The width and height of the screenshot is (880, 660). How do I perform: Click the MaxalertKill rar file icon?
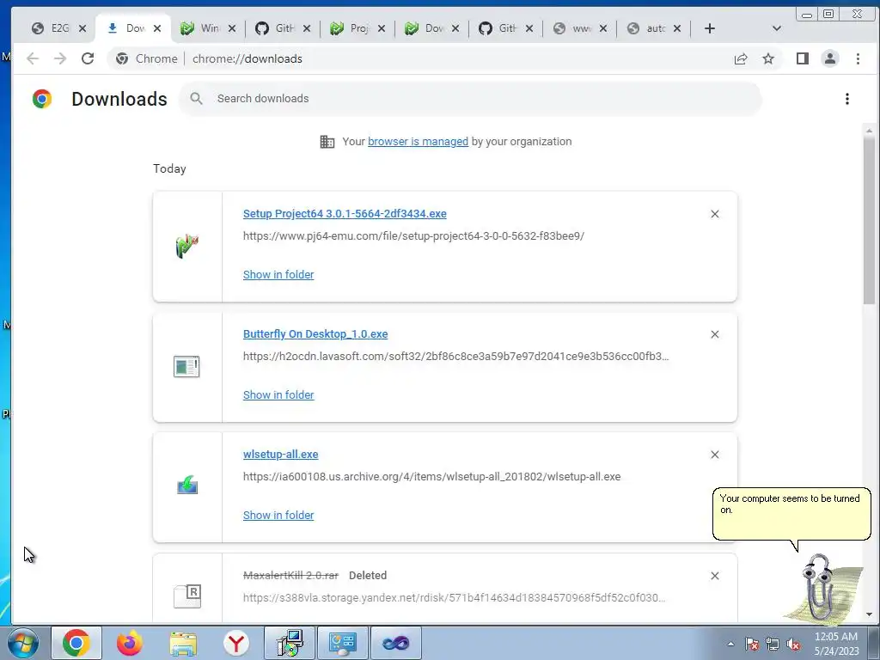point(186,596)
